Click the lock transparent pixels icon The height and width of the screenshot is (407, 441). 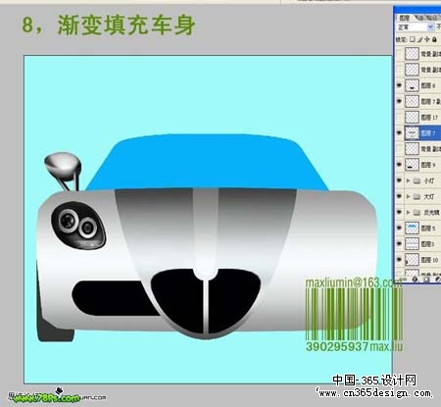pyautogui.click(x=413, y=39)
